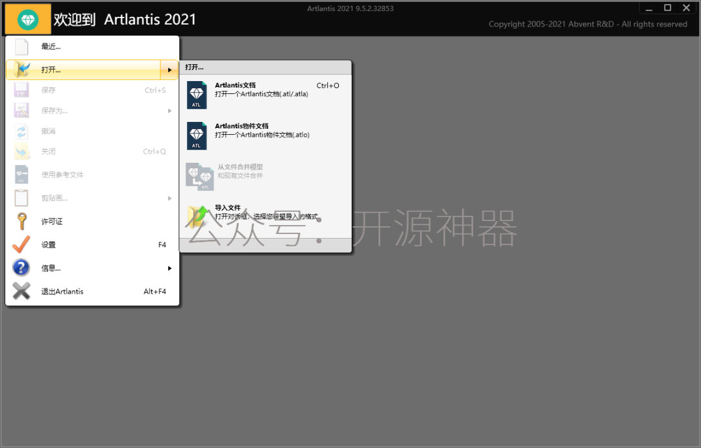Click the 打开... submenu header title
The image size is (701, 448).
[194, 67]
